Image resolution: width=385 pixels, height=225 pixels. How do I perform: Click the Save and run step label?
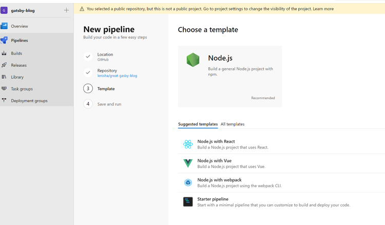tap(109, 104)
